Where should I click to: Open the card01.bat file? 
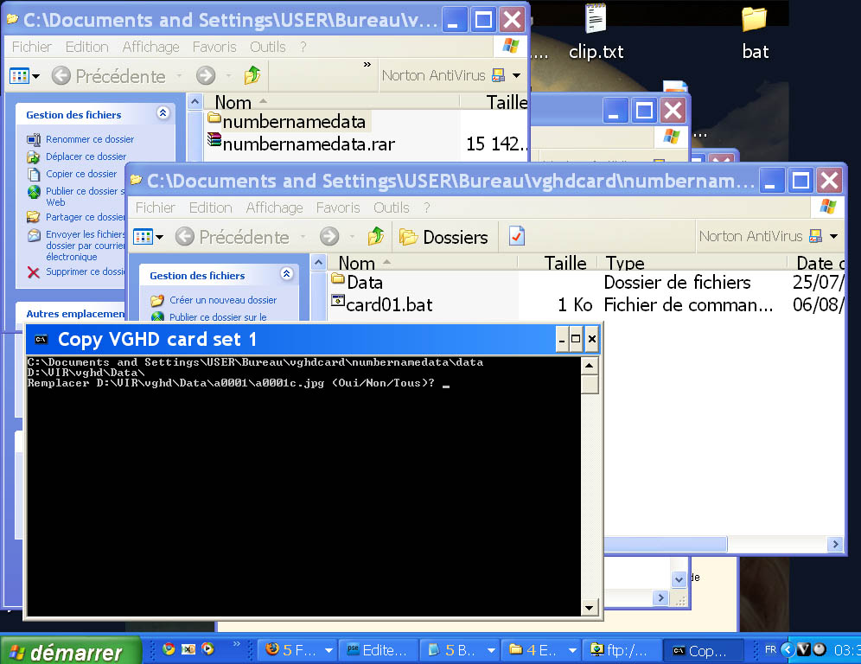tap(388, 304)
